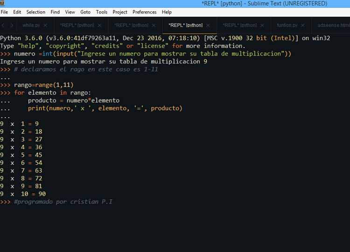The width and height of the screenshot is (350, 252).
Task: Click the output line '9 x 9 = 81'
Action: coord(21,186)
